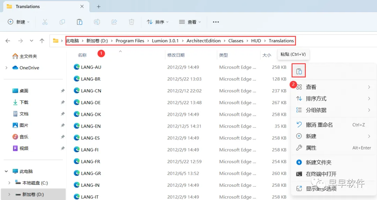Click the Share icon in toolbar
The width and height of the screenshot is (377, 200).
[114, 22]
